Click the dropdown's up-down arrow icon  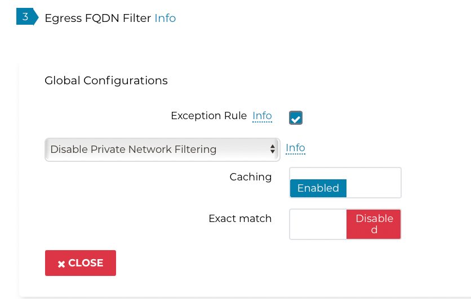click(273, 149)
